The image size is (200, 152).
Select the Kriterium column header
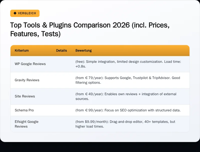coord(22,50)
